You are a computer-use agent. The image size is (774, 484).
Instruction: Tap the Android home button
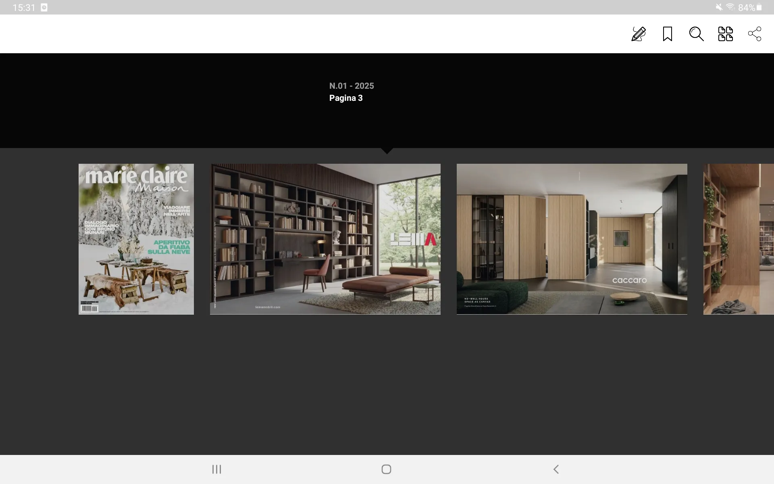click(x=386, y=469)
